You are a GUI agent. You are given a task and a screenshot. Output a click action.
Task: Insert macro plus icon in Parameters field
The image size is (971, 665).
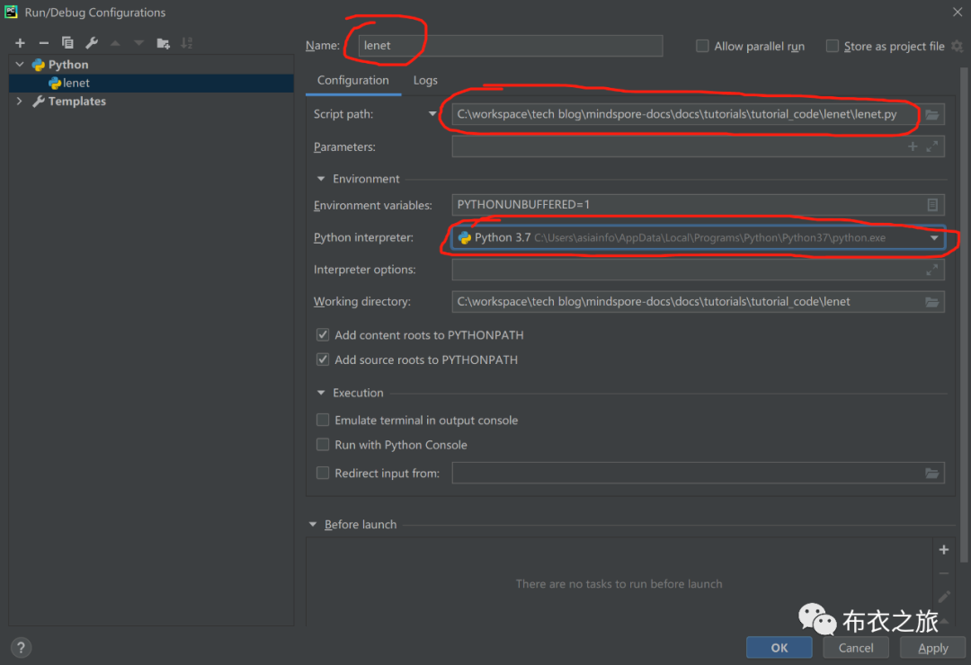coord(913,146)
